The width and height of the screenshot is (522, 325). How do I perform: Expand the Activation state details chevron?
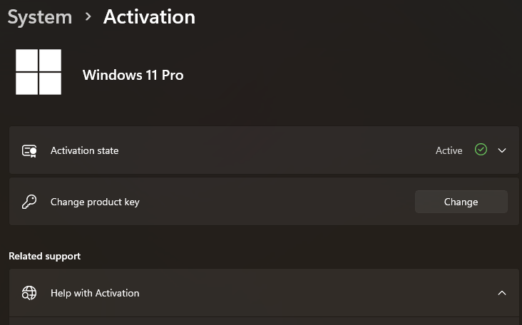pyautogui.click(x=502, y=150)
